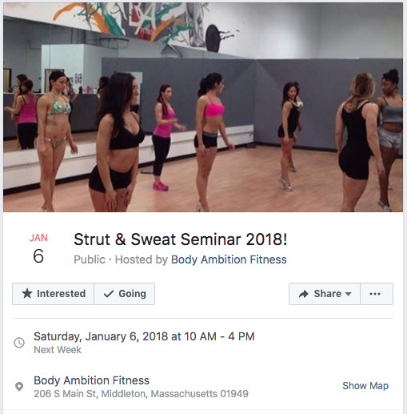Image resolution: width=407 pixels, height=414 pixels.
Task: Open host page Body Ambition Fitness link
Action: click(x=229, y=259)
